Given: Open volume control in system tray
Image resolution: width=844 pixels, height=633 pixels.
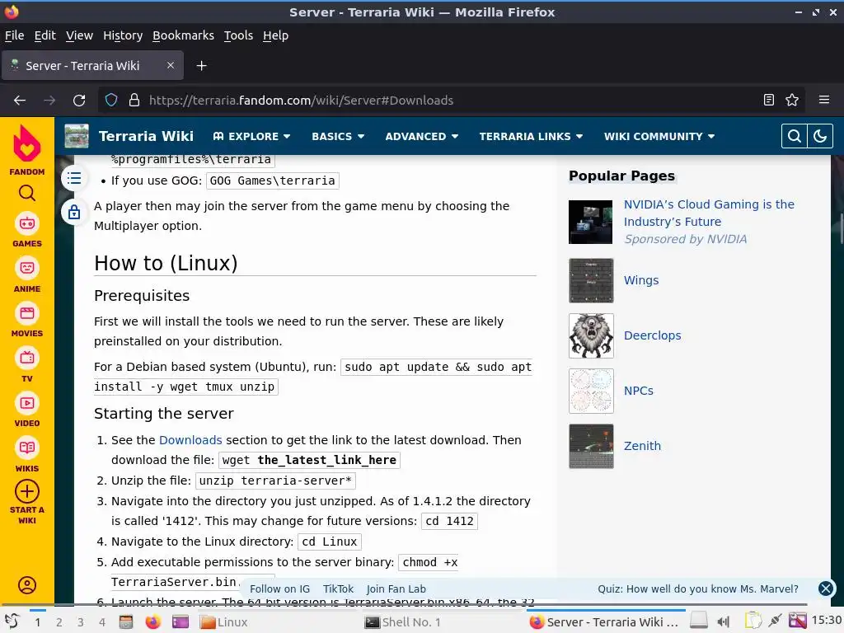Looking at the screenshot, I should (724, 622).
